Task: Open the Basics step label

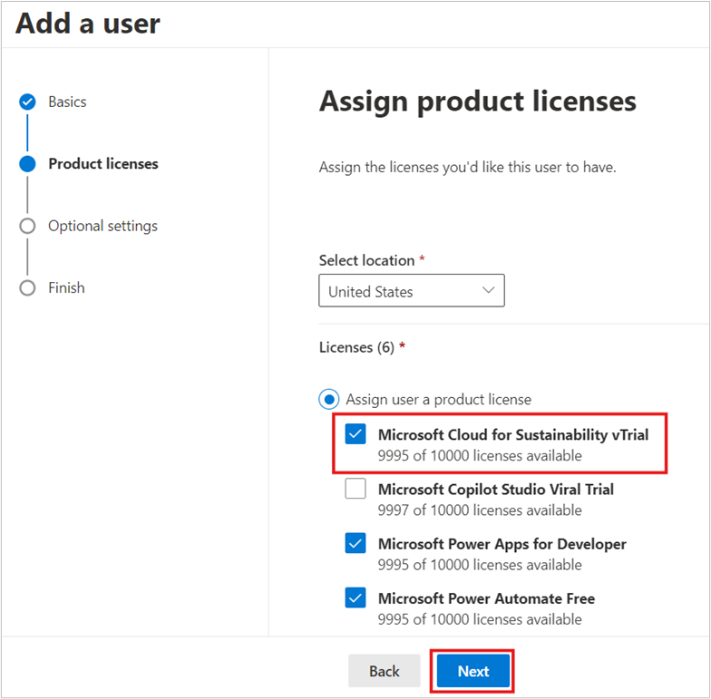Action: coord(67,102)
